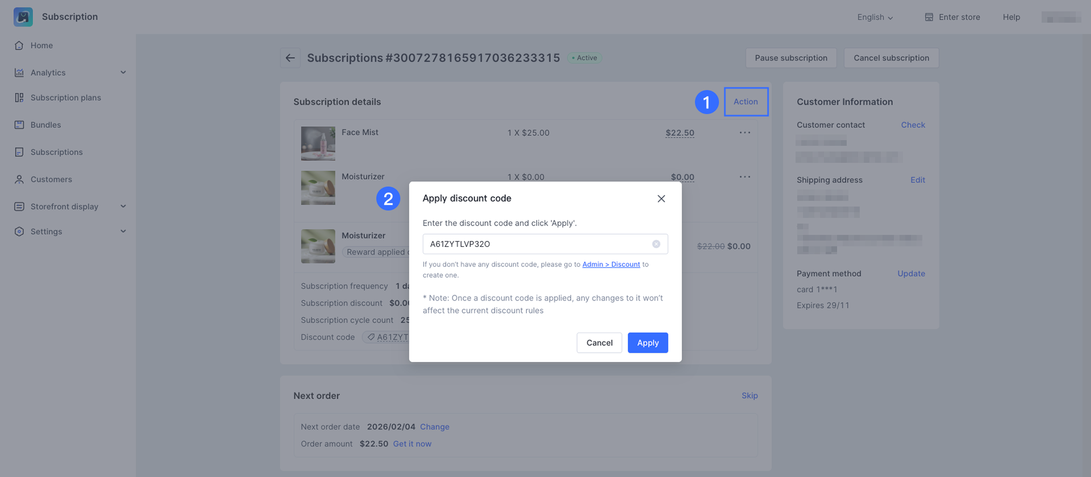Open the $0.00 Moisturizer row options menu
The height and width of the screenshot is (477, 1091).
click(745, 177)
